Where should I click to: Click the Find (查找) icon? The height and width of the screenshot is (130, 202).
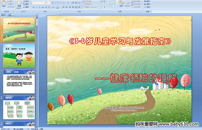tap(147, 1)
